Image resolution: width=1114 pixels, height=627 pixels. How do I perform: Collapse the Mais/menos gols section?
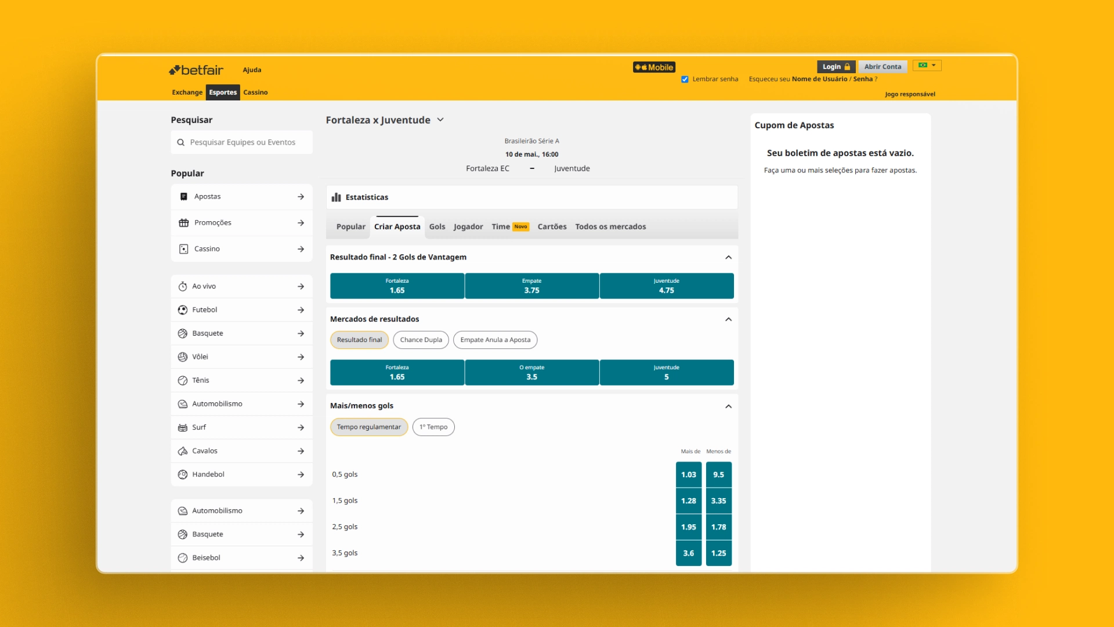(x=729, y=406)
